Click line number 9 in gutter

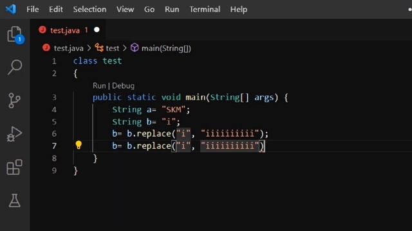coord(54,171)
